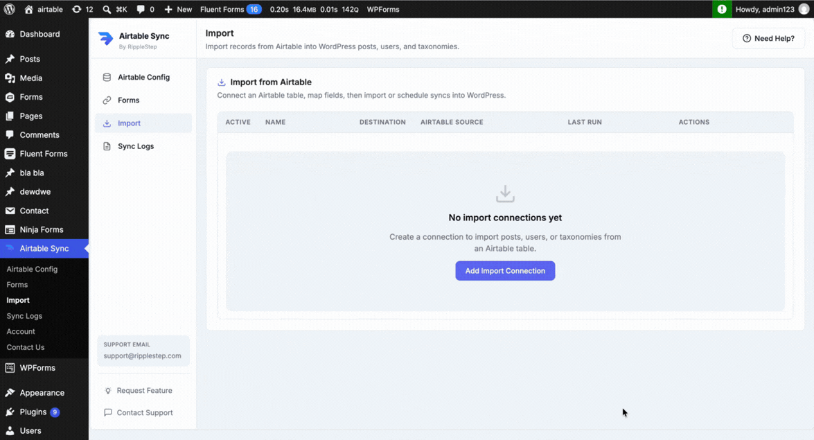Click the Pages icon in WordPress menu
The height and width of the screenshot is (440, 814).
click(10, 116)
